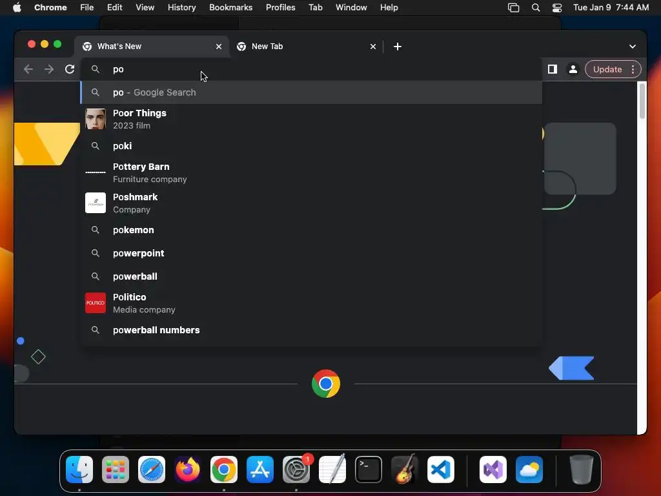
Task: Open Chrome three-dot menu
Action: pyautogui.click(x=633, y=69)
